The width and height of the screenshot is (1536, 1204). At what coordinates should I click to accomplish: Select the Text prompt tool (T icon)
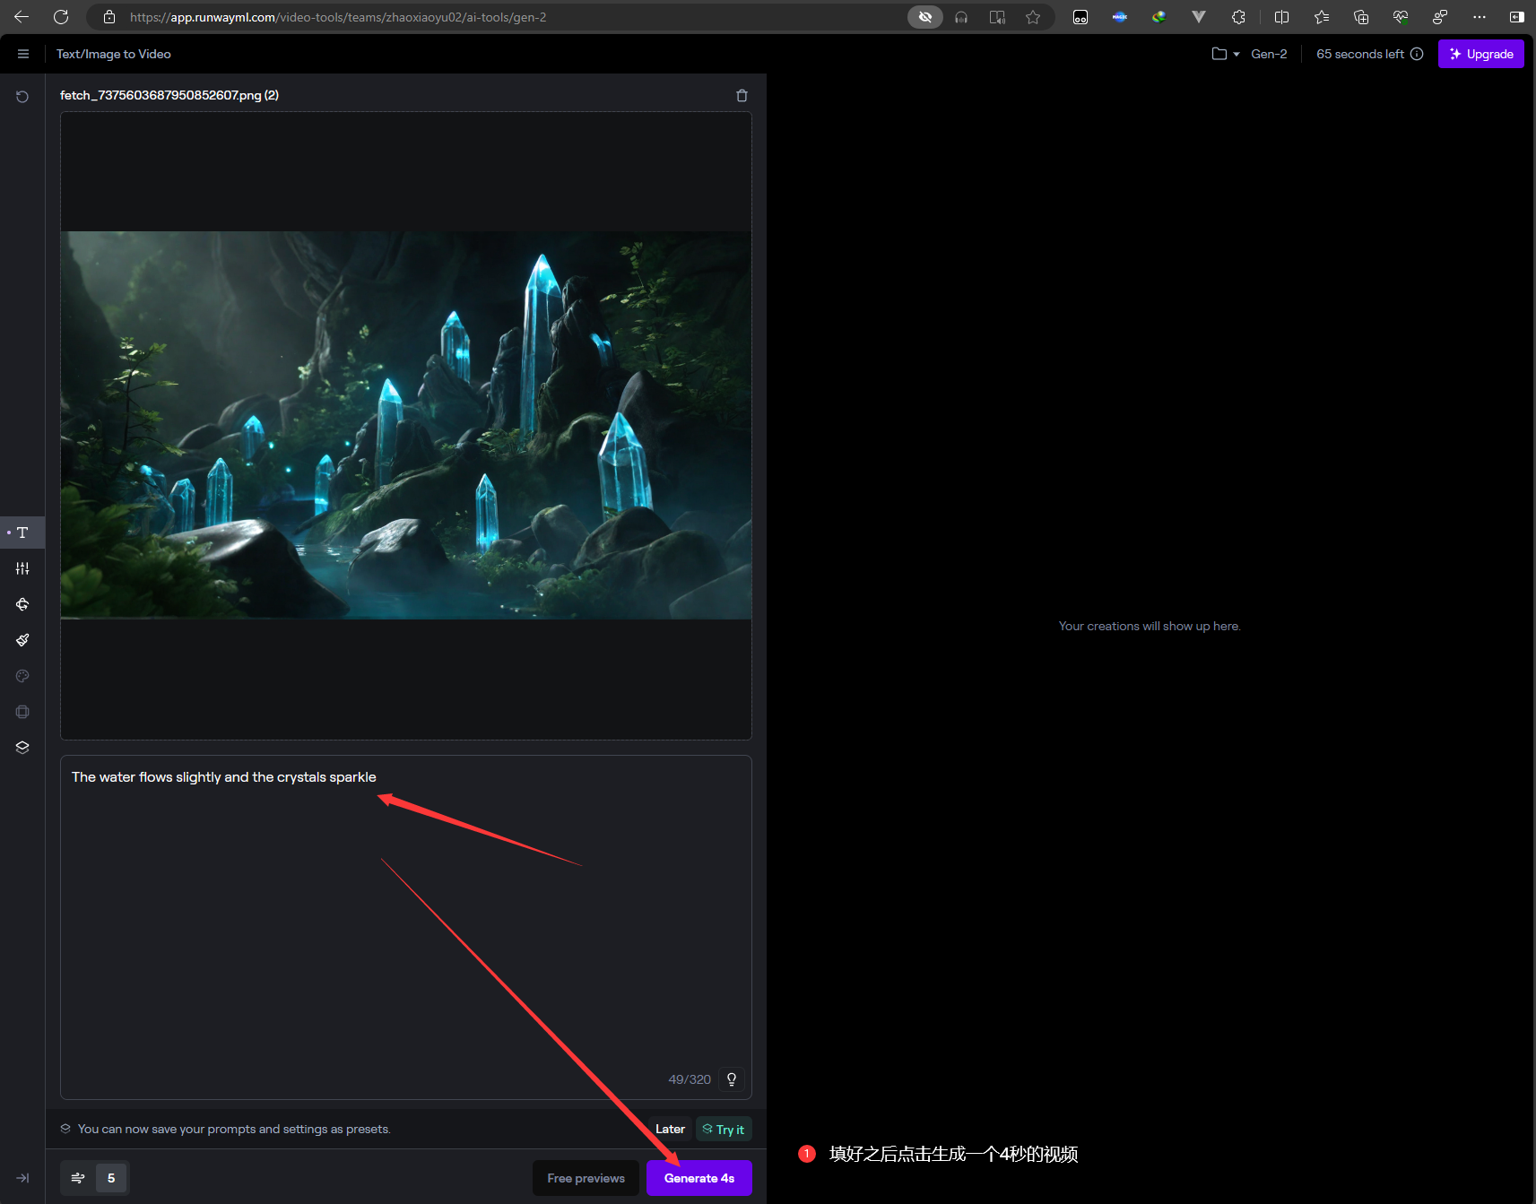point(22,533)
